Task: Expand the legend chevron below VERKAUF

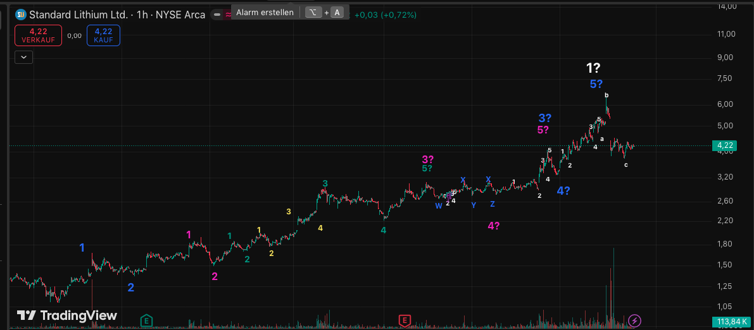Action: [x=24, y=57]
